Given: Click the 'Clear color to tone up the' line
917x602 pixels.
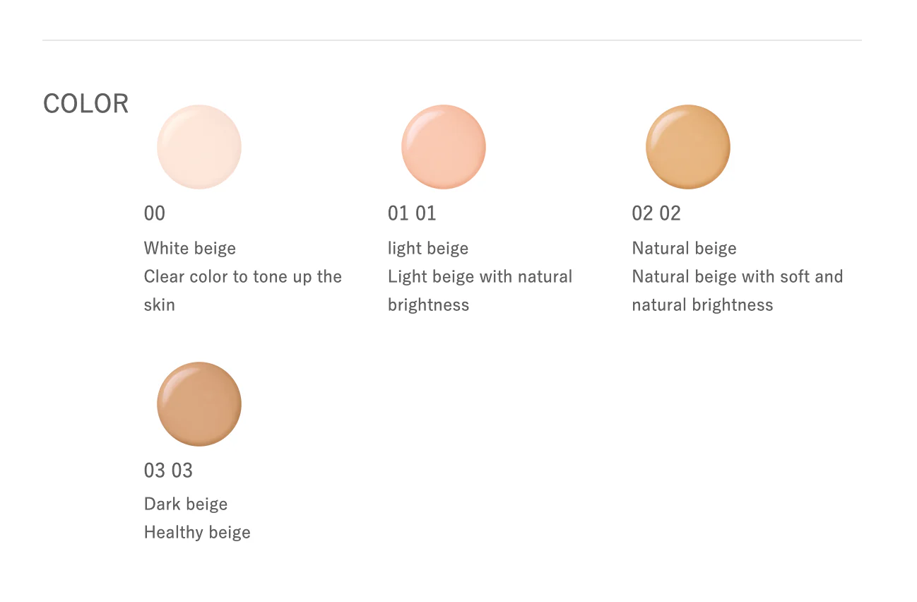Looking at the screenshot, I should coord(243,277).
